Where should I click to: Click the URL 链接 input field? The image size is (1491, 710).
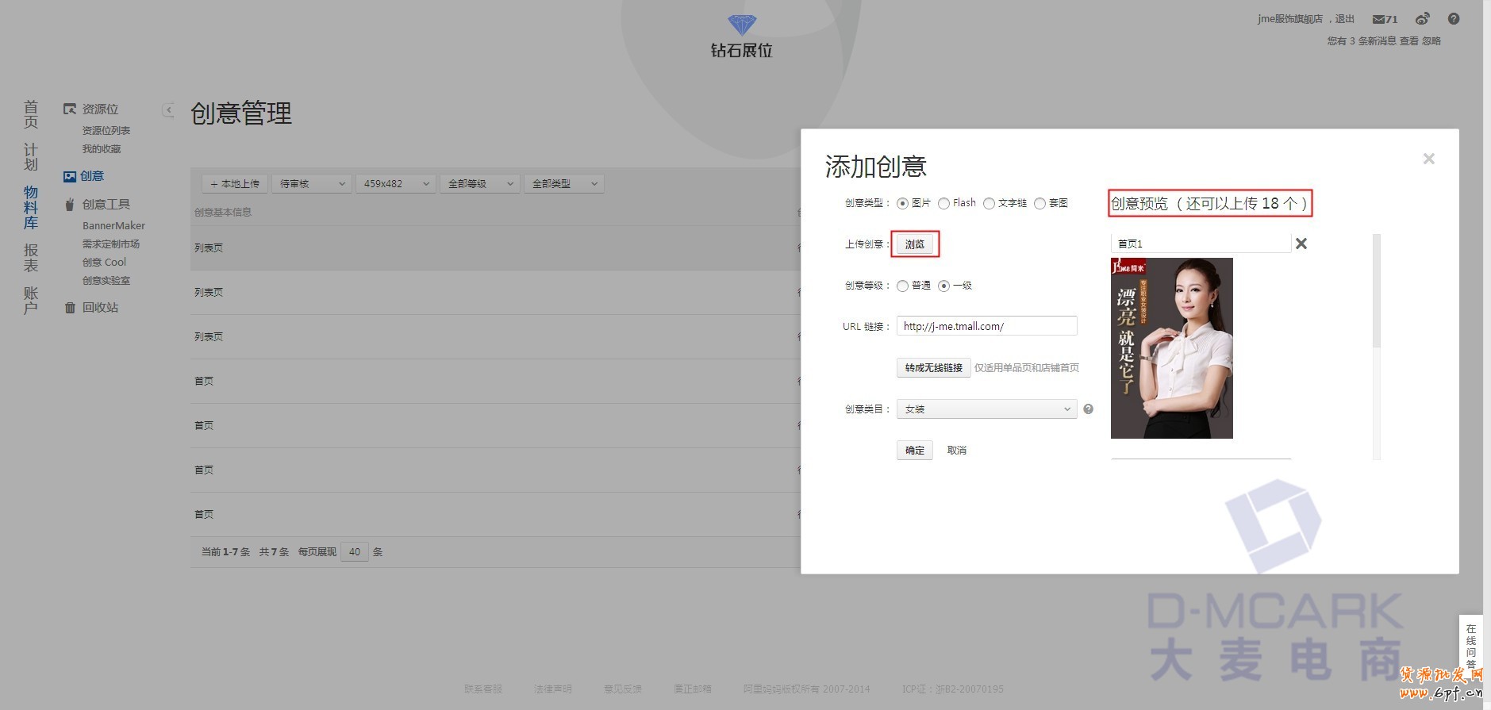[986, 326]
